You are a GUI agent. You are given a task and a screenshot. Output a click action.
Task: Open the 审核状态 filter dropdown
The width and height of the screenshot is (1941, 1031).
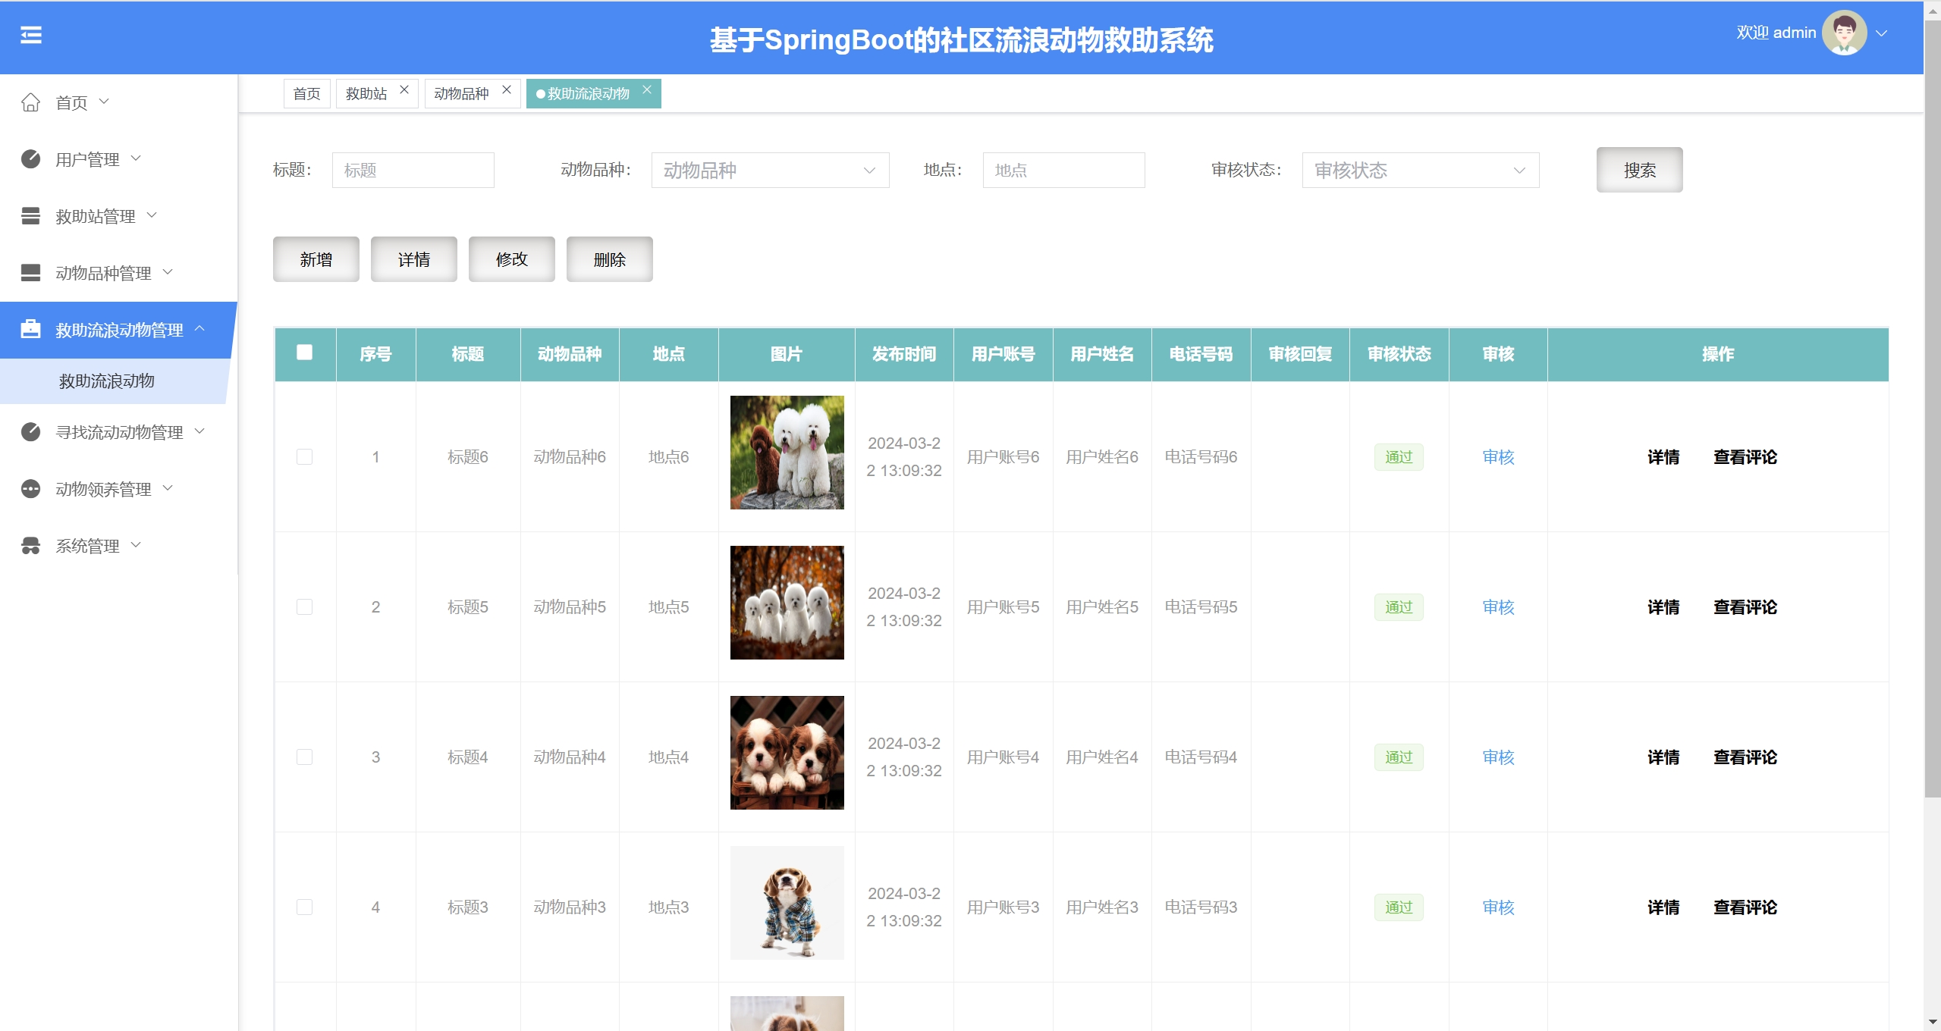click(1421, 171)
